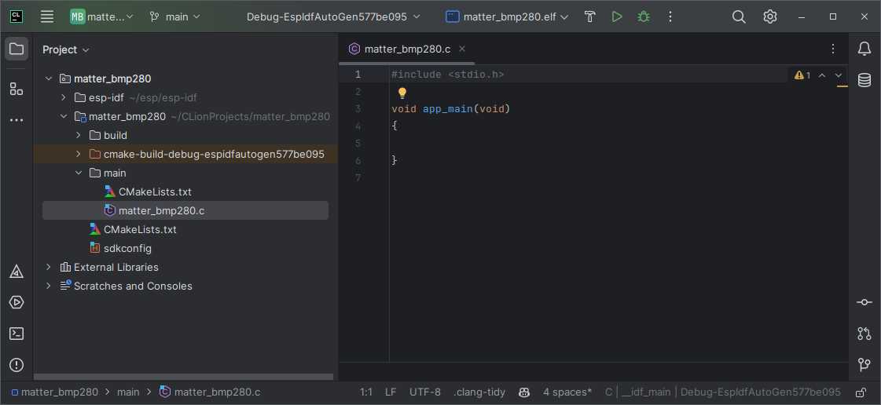Toggle the Project tool window folder icon
Image resolution: width=881 pixels, height=405 pixels.
click(17, 49)
